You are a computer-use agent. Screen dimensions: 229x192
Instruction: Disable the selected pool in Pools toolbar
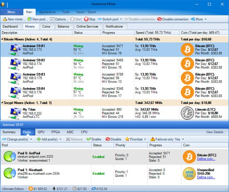(113, 139)
